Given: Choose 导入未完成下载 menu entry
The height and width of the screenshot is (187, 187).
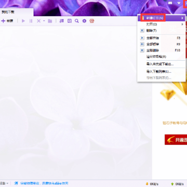Looking at the screenshot, I should coord(162,64).
